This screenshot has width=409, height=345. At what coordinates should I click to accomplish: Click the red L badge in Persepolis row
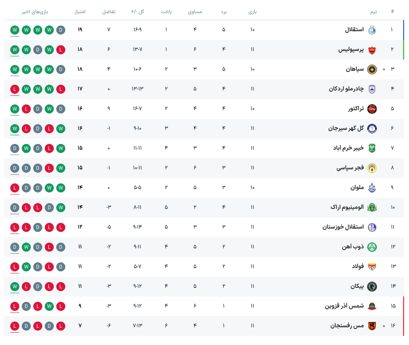(61, 50)
